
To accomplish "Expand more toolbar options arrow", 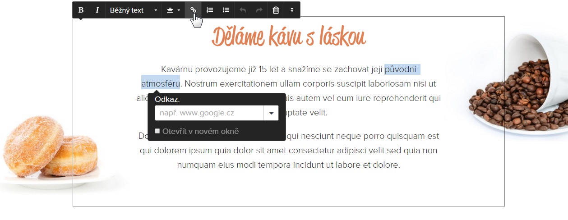I will 292,10.
